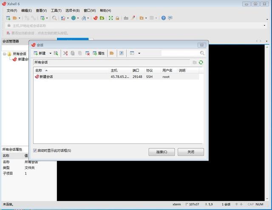
Task: Click the green refresh icon in dialog
Action: click(201, 62)
